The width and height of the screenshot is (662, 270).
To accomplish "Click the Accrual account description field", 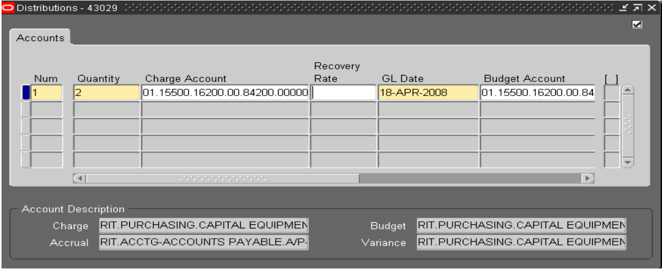I will click(x=204, y=242).
